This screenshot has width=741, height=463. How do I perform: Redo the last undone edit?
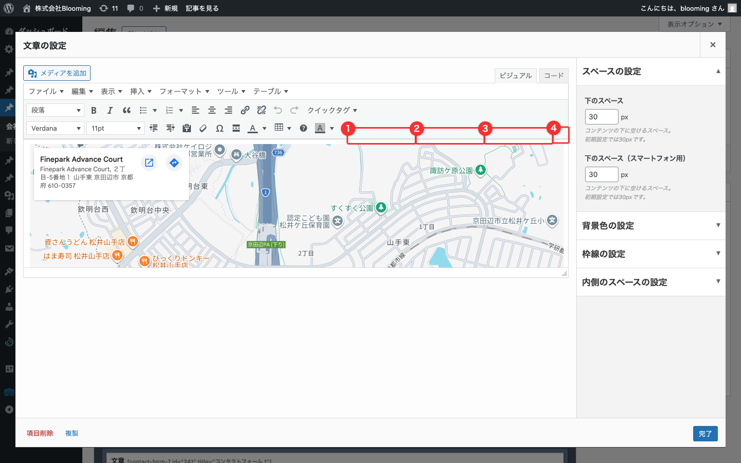coord(294,110)
